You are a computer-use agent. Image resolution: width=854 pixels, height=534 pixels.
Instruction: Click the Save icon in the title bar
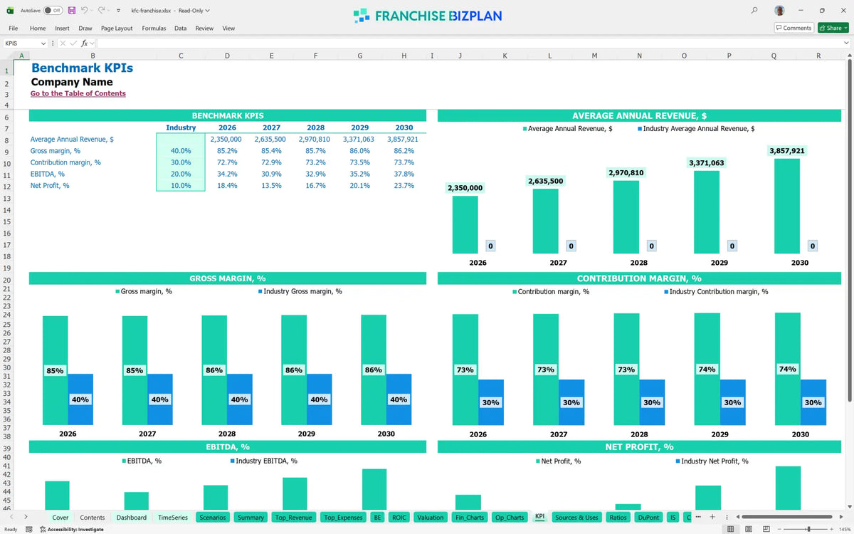point(72,11)
